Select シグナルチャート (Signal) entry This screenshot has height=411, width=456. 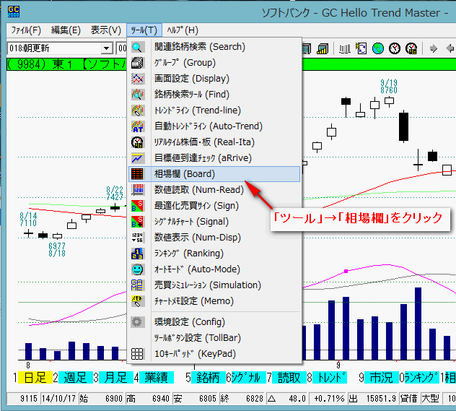(x=214, y=222)
